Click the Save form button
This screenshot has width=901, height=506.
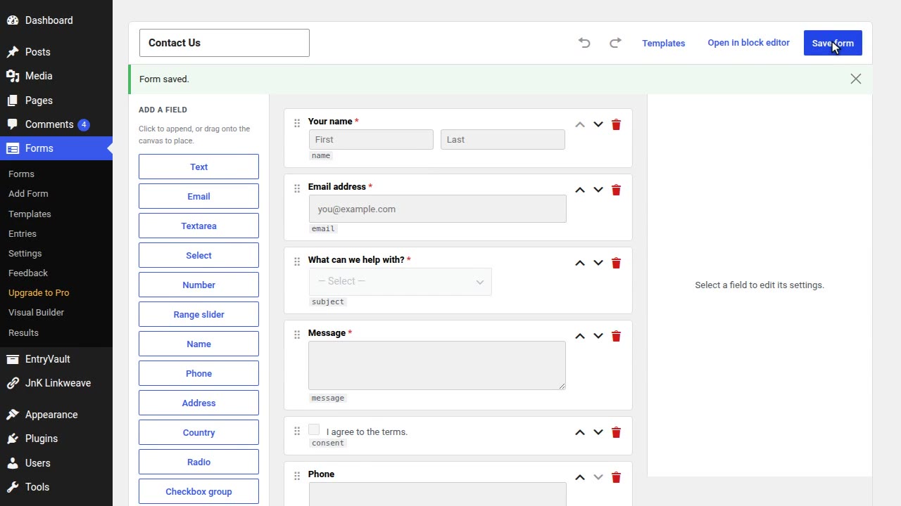pyautogui.click(x=833, y=43)
